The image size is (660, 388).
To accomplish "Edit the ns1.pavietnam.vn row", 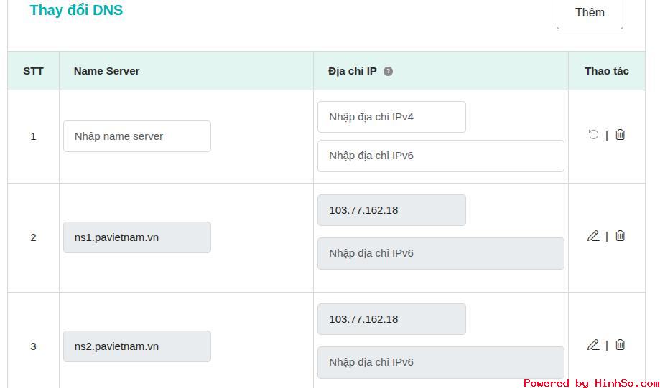I will coord(593,236).
